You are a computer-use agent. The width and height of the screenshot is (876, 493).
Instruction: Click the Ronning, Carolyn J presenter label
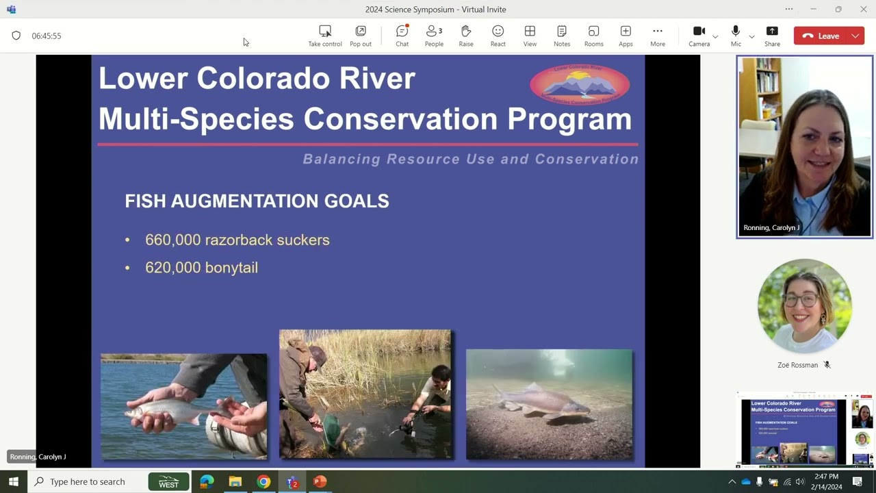(38, 457)
